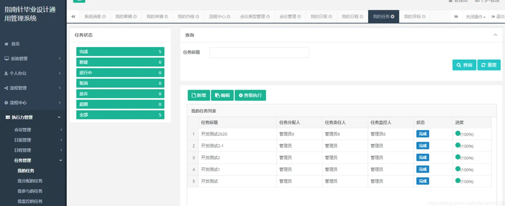Close the 系统消息 tab
The image size is (505, 206).
click(x=104, y=17)
